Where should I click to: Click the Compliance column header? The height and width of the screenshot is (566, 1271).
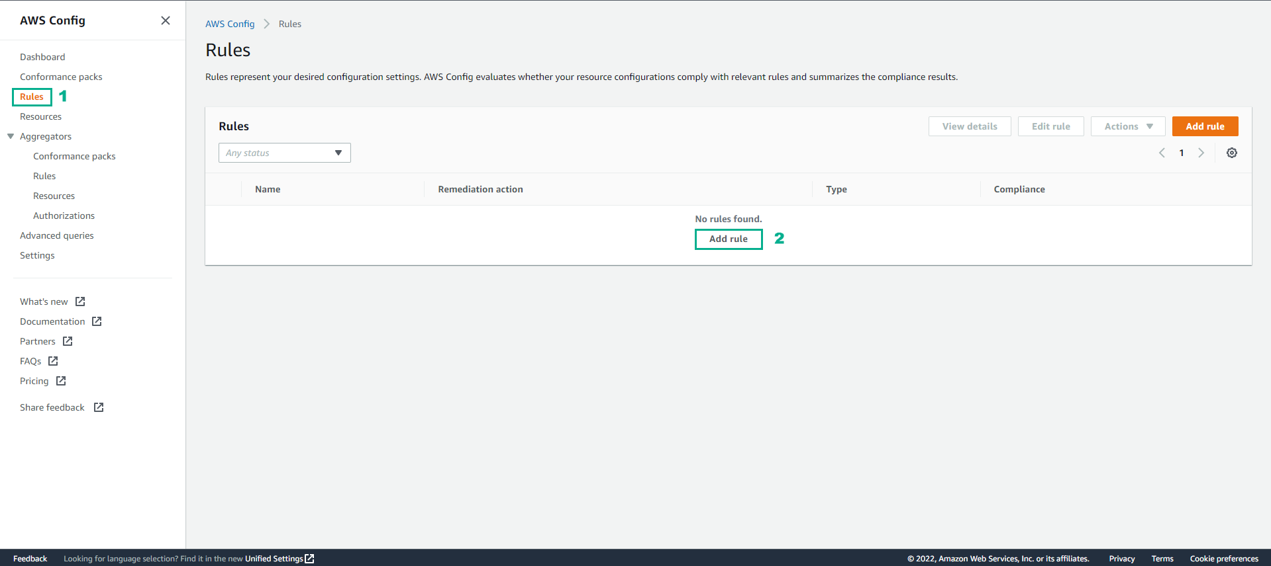click(1019, 189)
